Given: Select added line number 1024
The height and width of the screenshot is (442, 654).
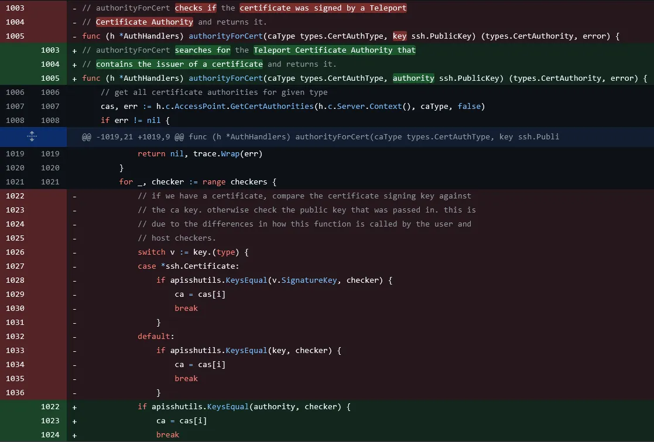Looking at the screenshot, I should (50, 435).
